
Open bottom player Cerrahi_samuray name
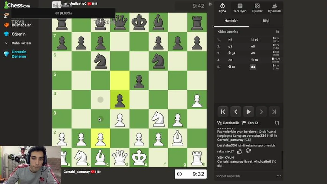pos(77,172)
